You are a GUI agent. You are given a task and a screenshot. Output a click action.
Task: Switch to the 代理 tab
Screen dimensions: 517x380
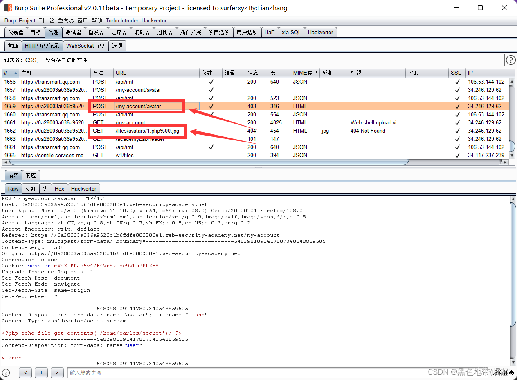[x=53, y=32]
